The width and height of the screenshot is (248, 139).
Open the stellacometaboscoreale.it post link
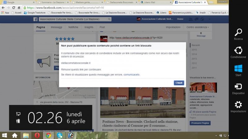(136, 37)
